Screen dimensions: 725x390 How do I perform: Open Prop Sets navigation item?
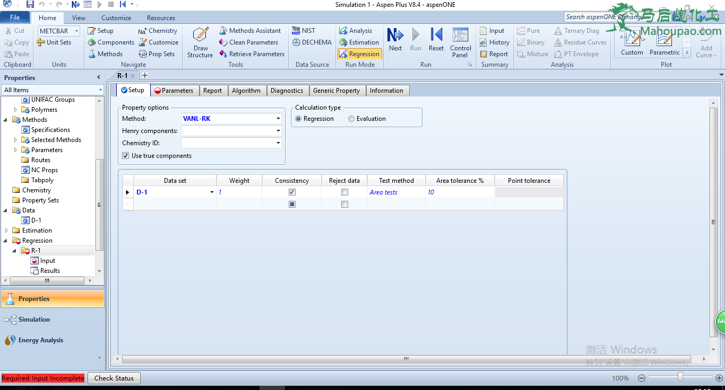pos(157,54)
